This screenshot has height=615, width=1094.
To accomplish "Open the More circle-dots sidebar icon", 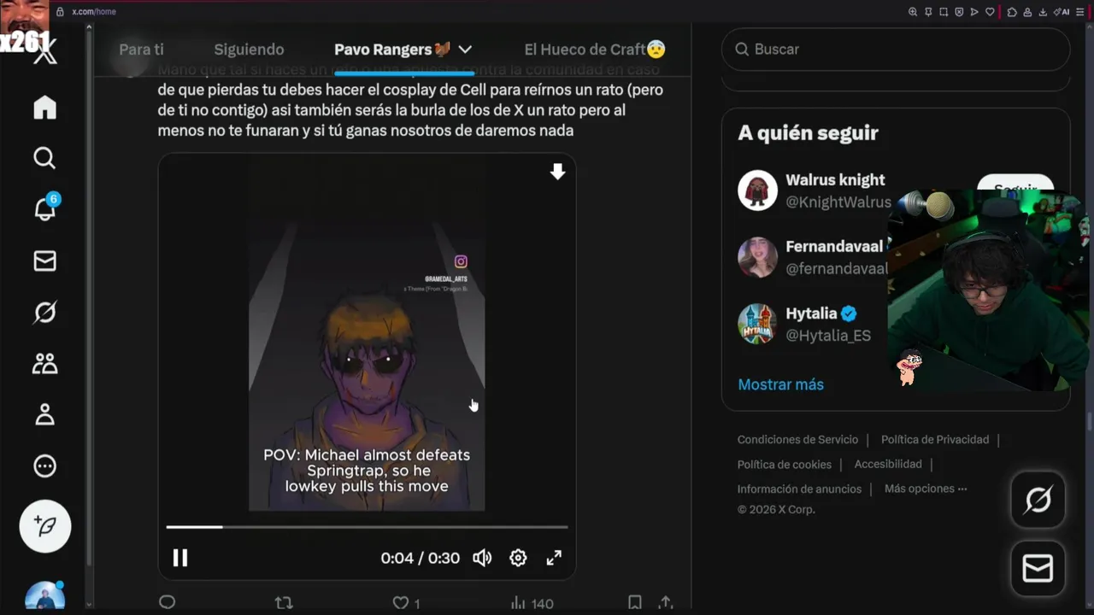I will (x=44, y=466).
